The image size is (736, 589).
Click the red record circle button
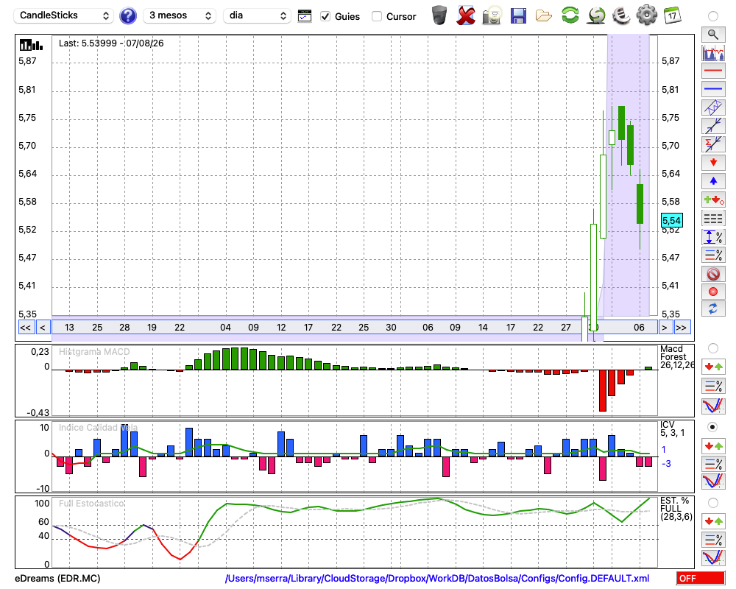coord(713,292)
